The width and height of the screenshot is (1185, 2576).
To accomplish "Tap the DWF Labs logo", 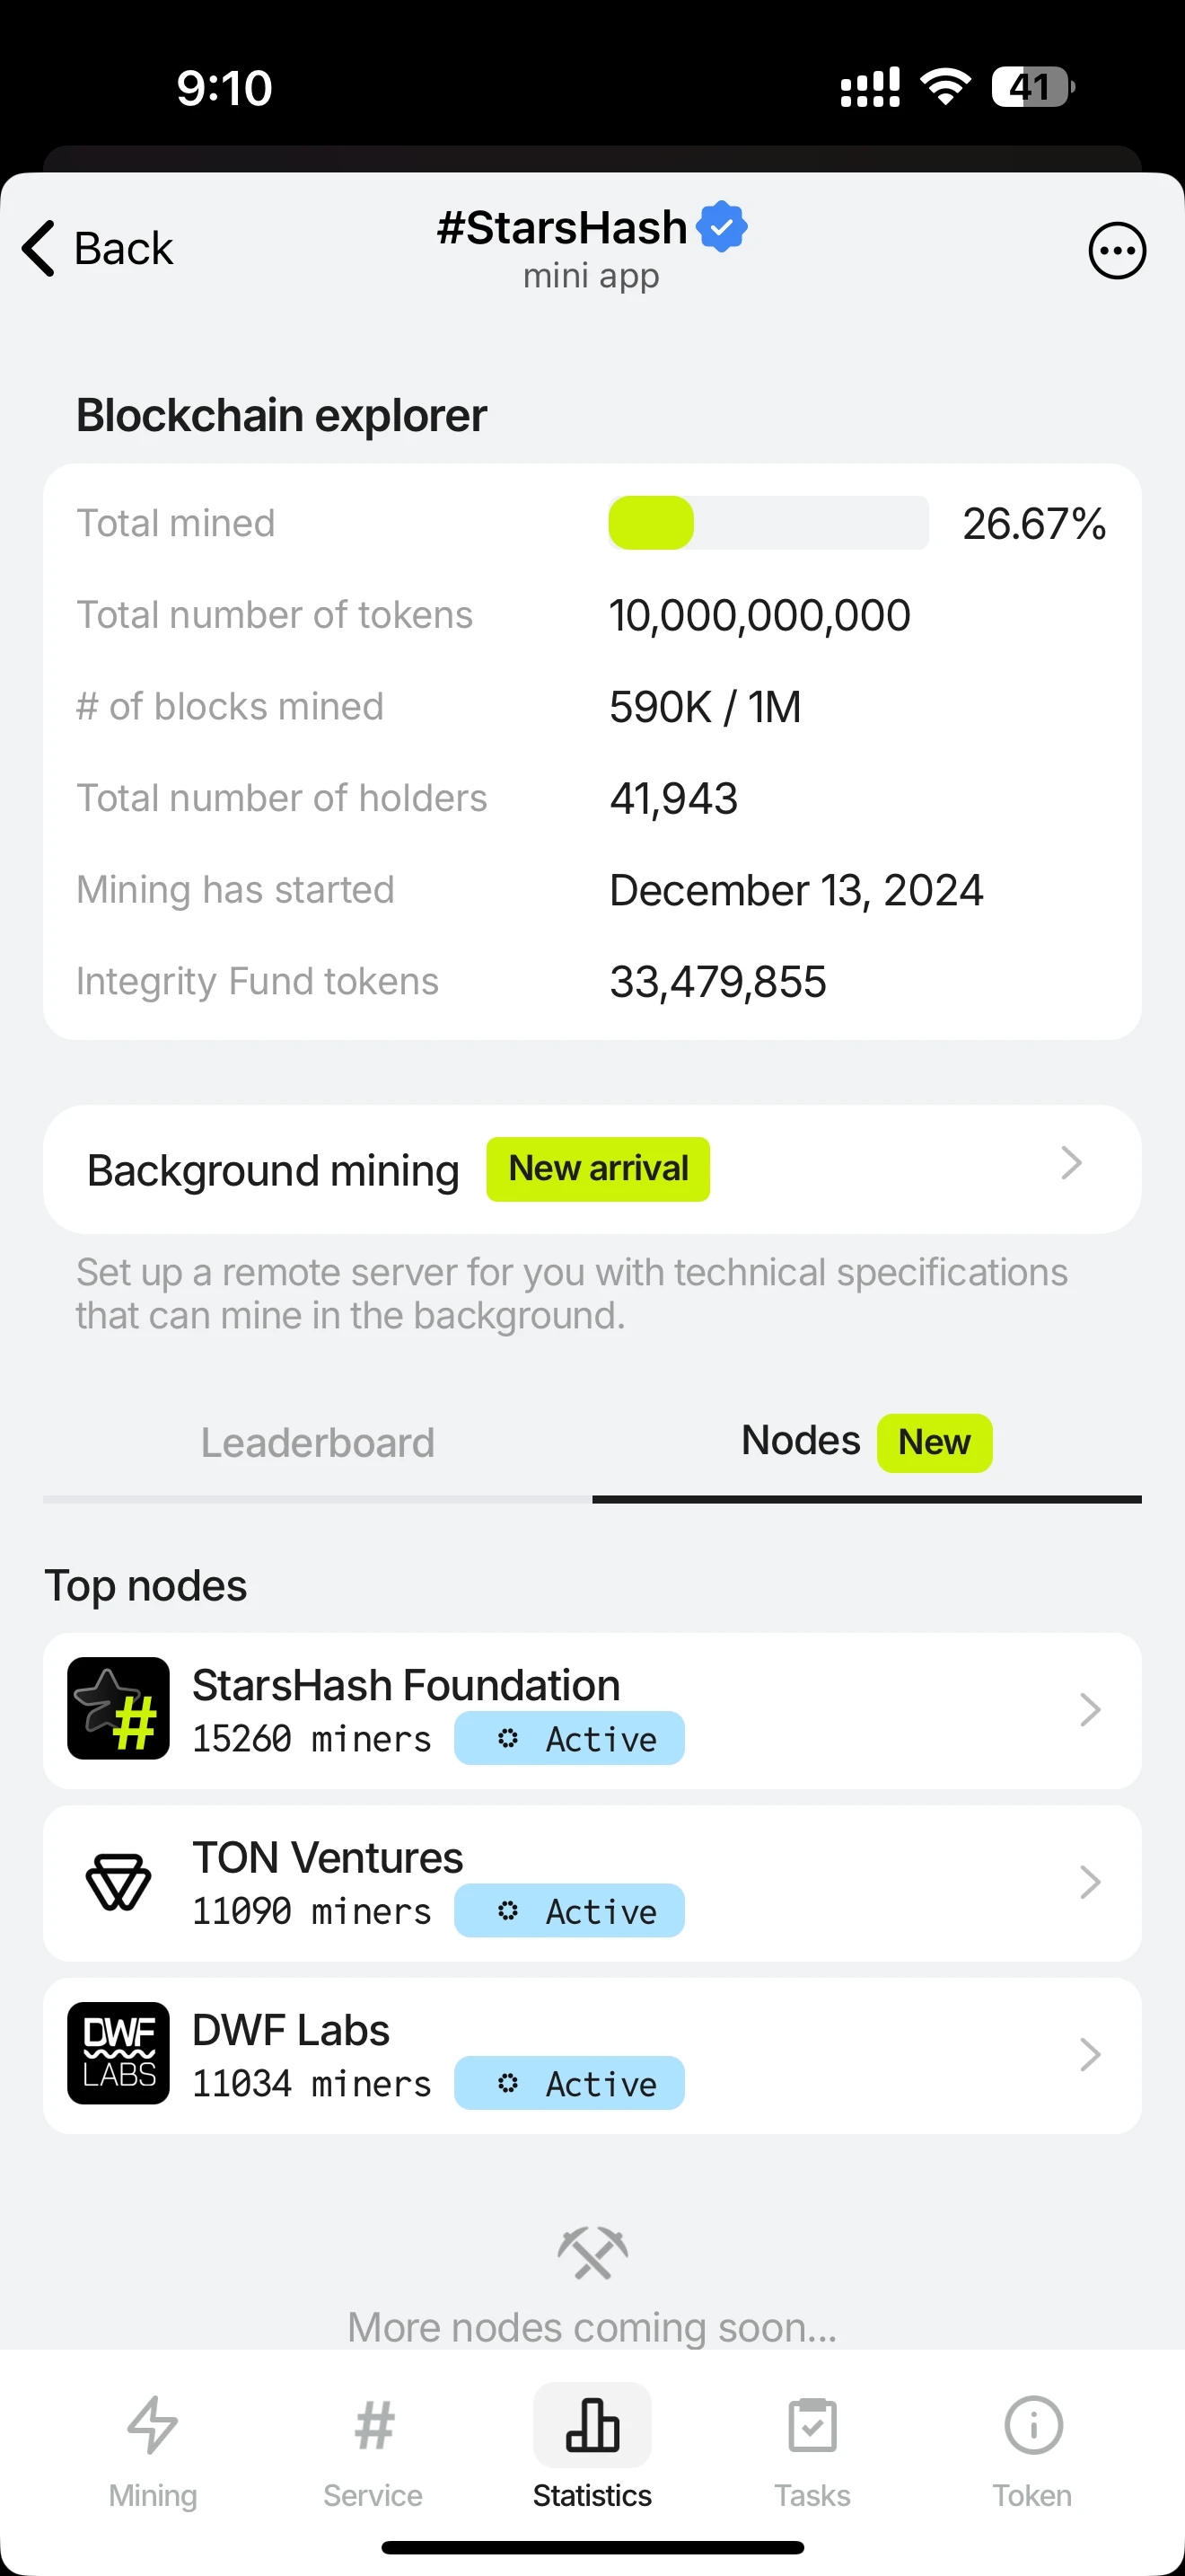I will [x=118, y=2053].
